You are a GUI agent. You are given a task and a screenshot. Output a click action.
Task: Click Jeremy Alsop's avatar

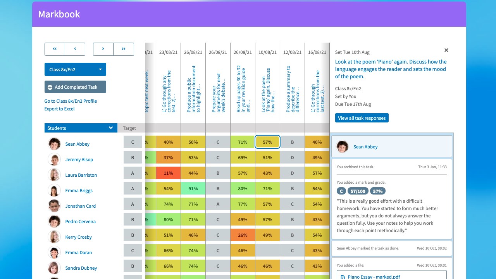54,159
